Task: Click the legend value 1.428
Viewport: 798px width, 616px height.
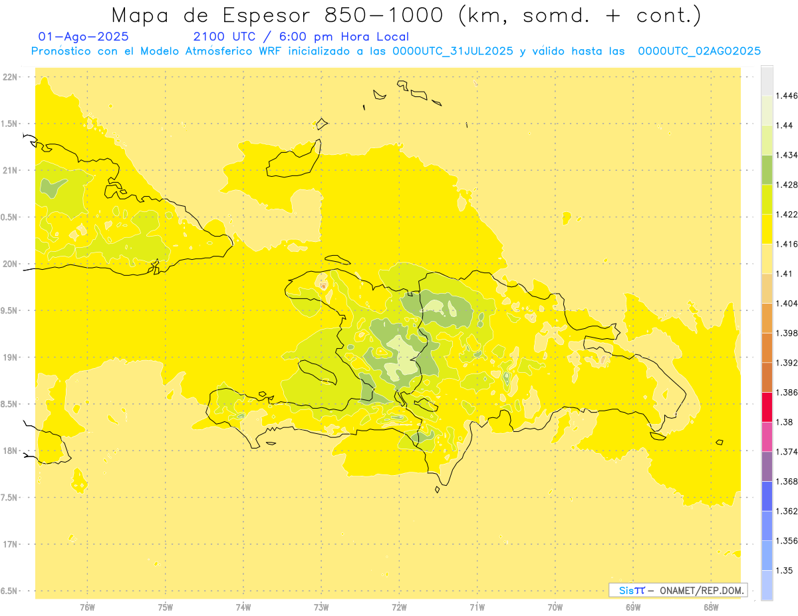Action: pyautogui.click(x=787, y=185)
